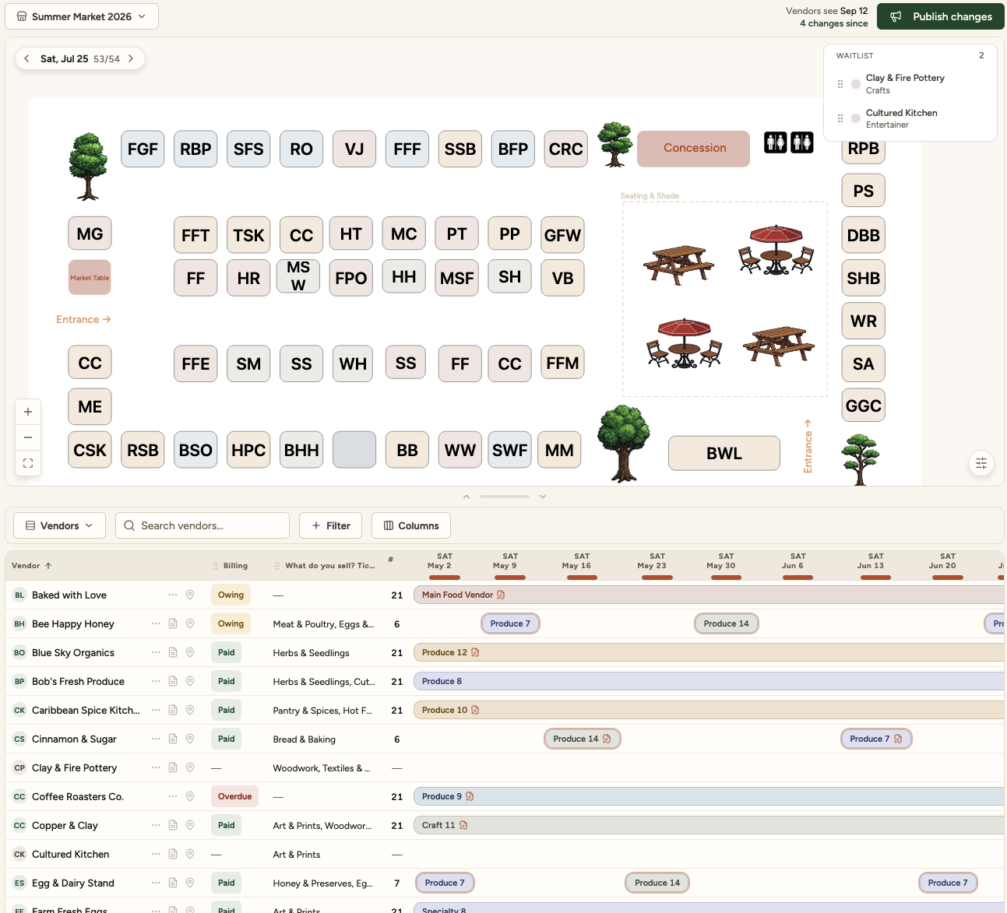The height and width of the screenshot is (913, 1007).
Task: Click the GGC stall on the map
Action: [864, 406]
